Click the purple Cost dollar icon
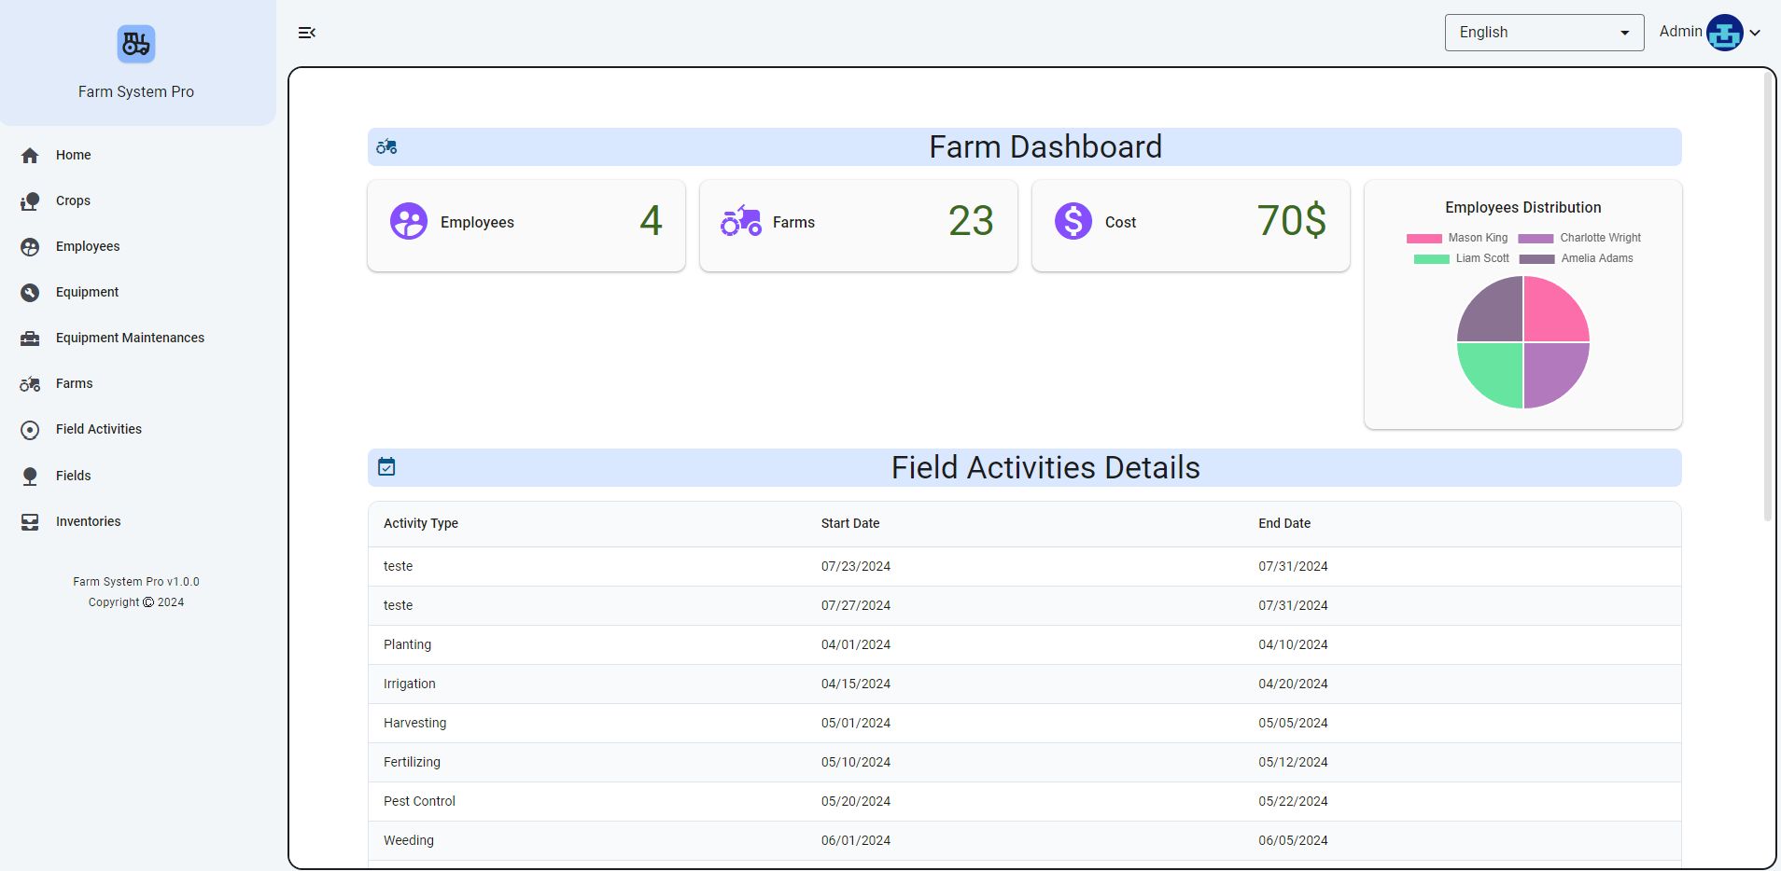This screenshot has width=1781, height=871. (1073, 222)
